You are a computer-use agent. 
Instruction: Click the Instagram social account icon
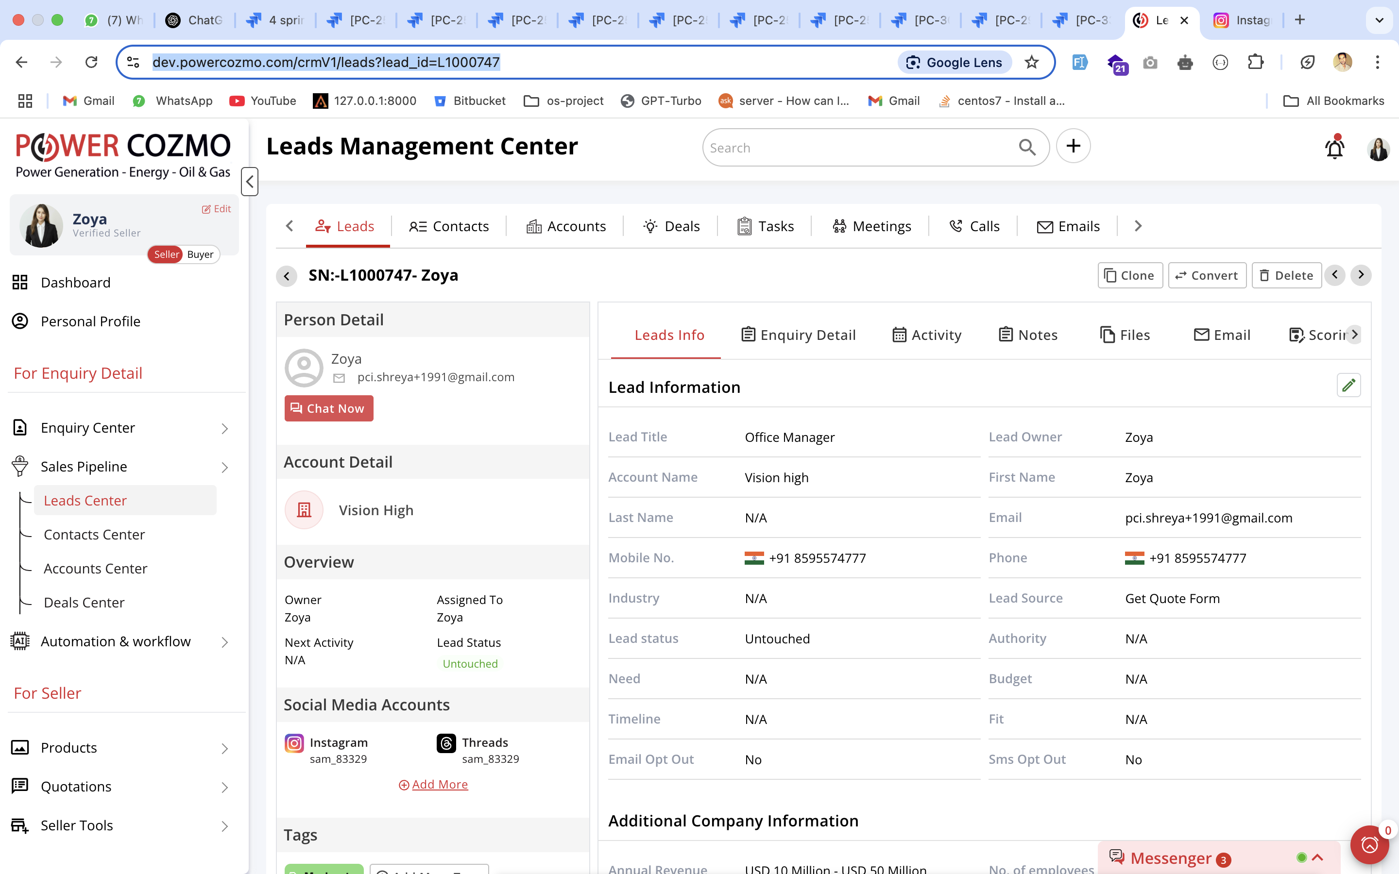294,743
